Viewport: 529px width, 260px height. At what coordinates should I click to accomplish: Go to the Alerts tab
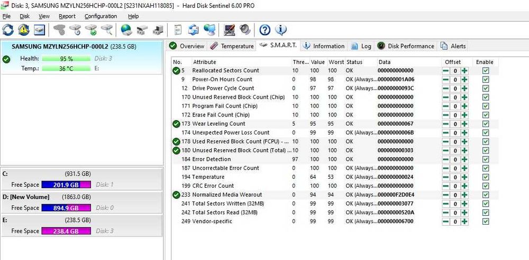(x=453, y=46)
